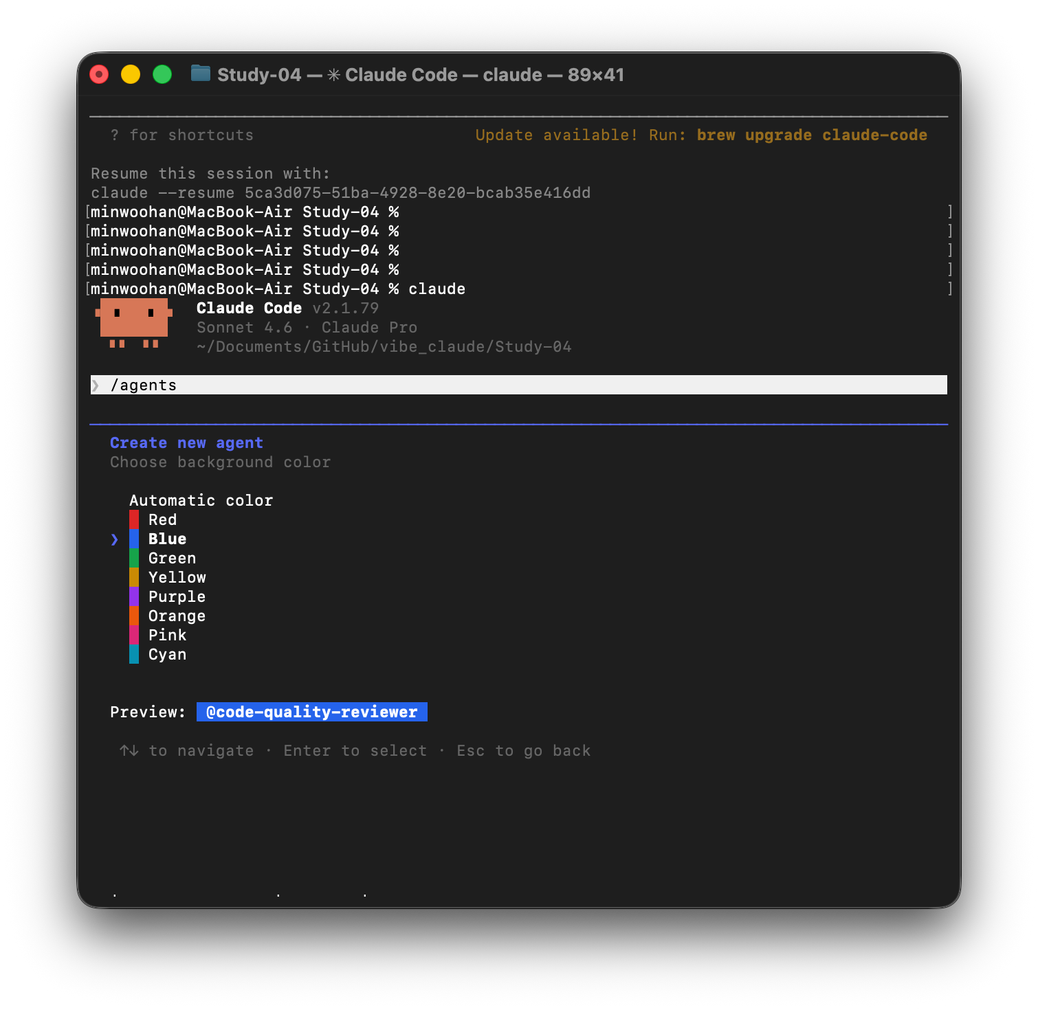Click the orange color swatch
Image resolution: width=1038 pixels, height=1010 pixels.
[134, 616]
